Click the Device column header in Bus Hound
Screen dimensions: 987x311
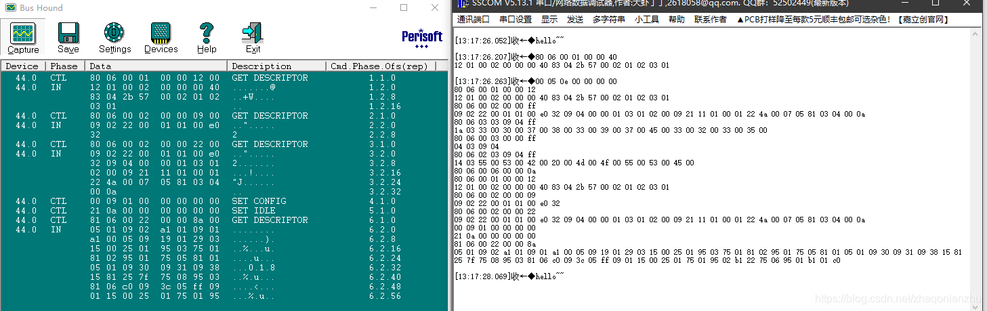point(23,66)
